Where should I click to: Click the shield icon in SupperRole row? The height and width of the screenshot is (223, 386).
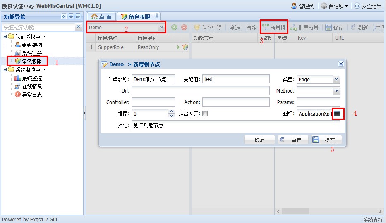point(185,47)
